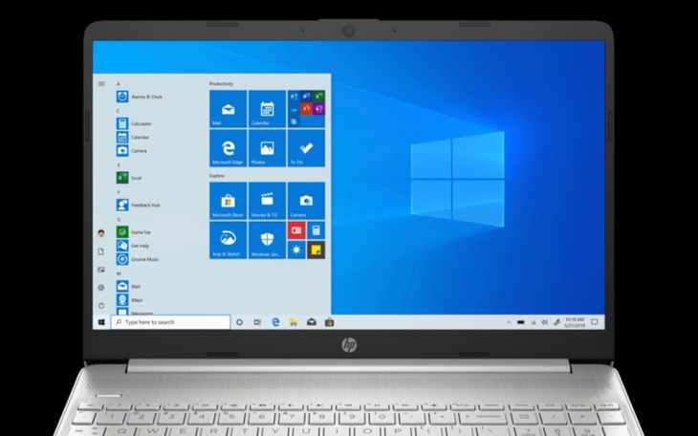Open the clock showing 10:10 AM

pos(575,322)
